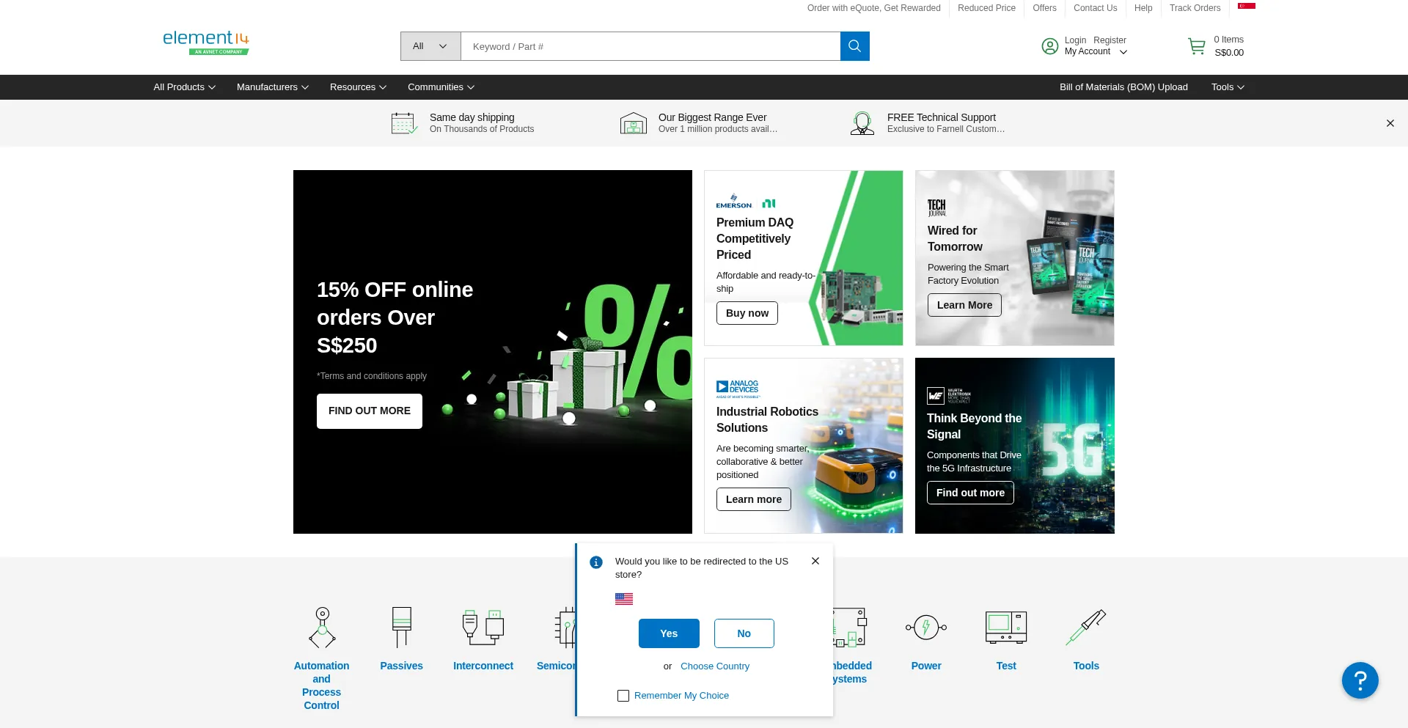The height and width of the screenshot is (728, 1408).
Task: Click Bill of Materials (BOM) Upload
Action: click(1123, 87)
